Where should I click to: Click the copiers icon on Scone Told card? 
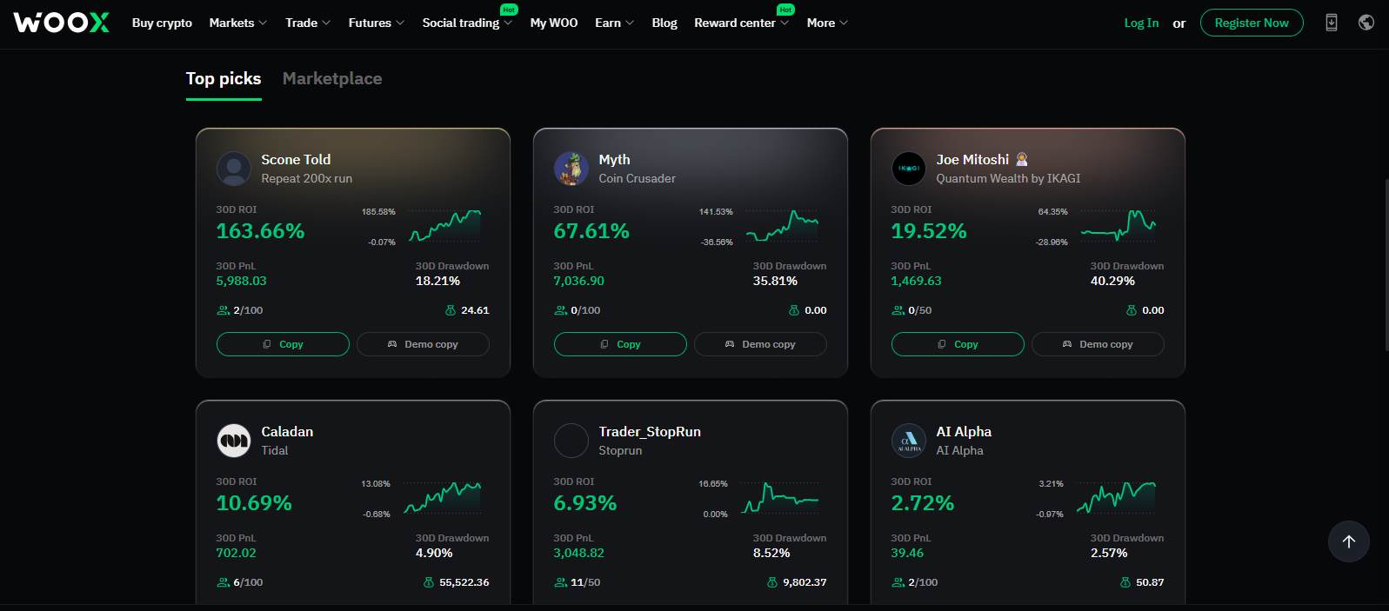tap(223, 310)
